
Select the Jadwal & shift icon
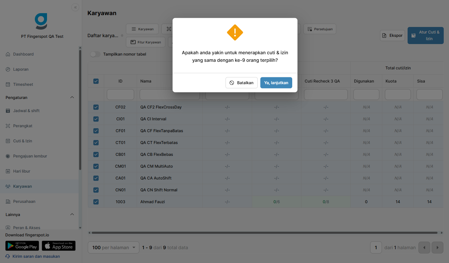[x=8, y=111]
